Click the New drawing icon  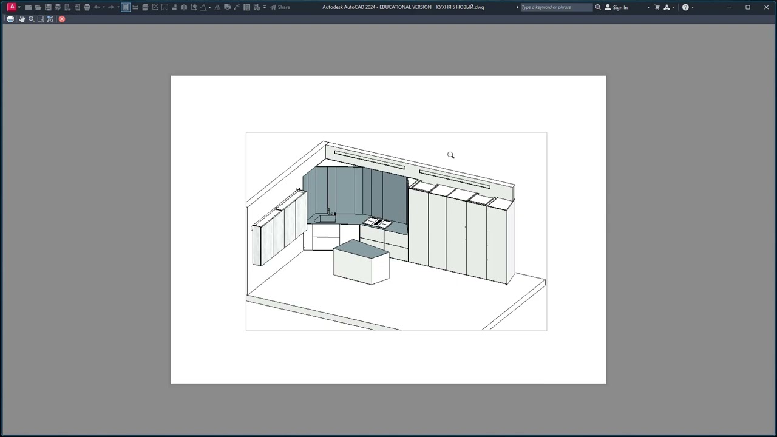[x=29, y=7]
